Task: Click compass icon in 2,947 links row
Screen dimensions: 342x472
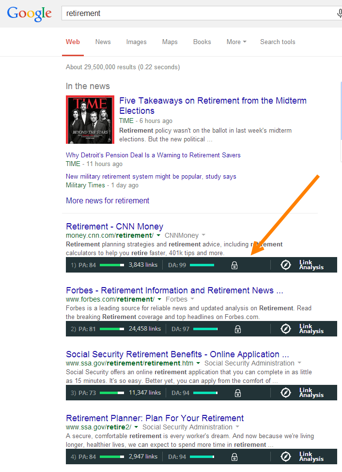Action: (x=286, y=457)
